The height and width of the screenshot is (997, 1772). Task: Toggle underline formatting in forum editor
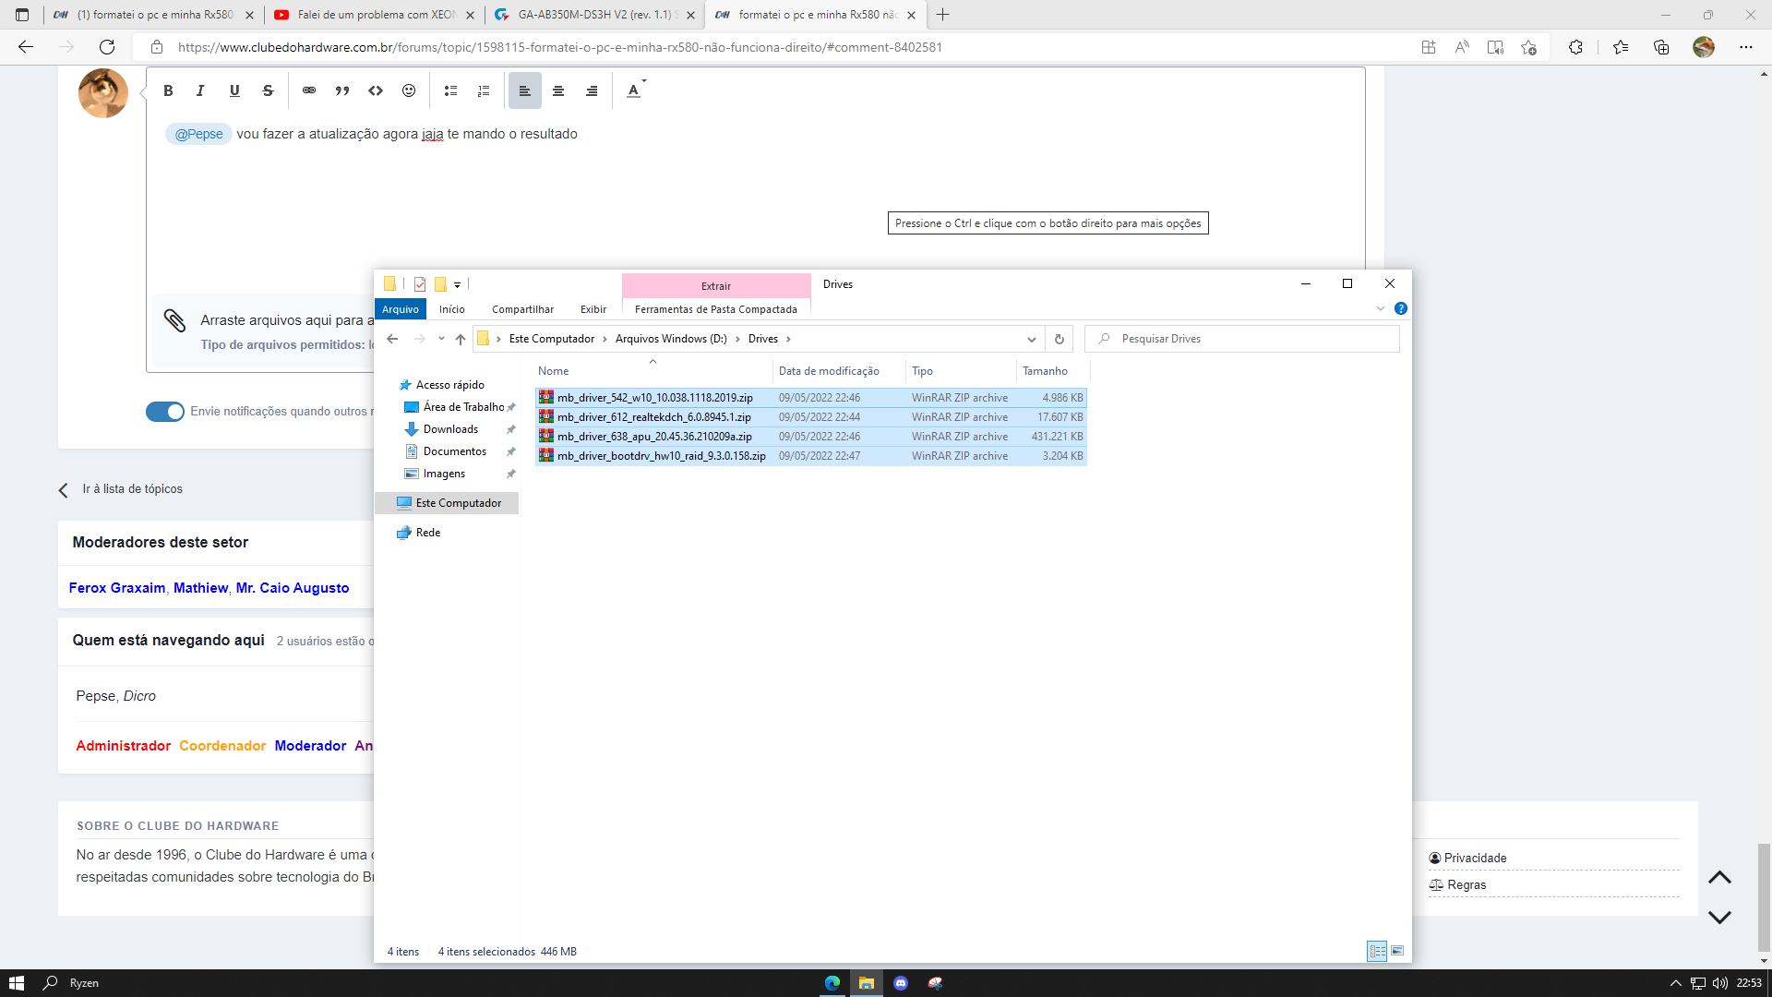234,90
